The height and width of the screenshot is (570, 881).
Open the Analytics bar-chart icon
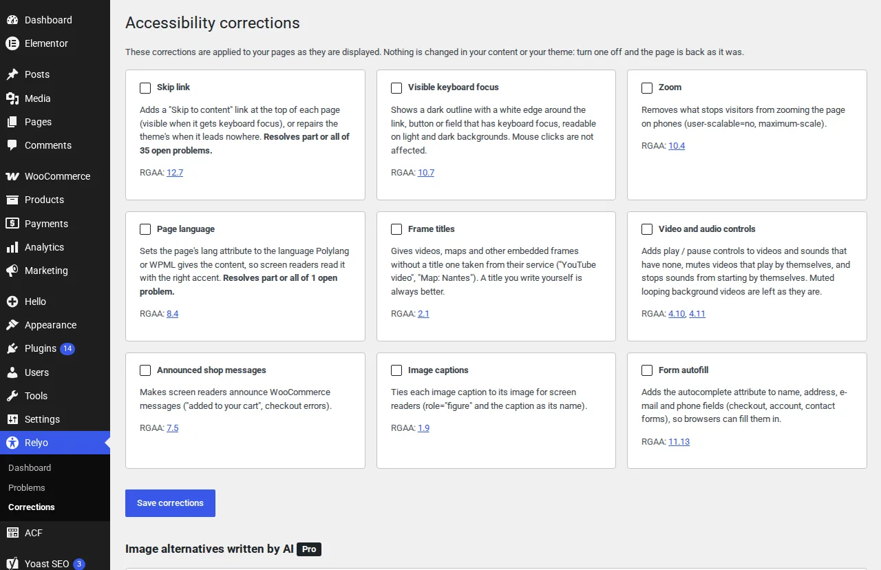point(12,247)
